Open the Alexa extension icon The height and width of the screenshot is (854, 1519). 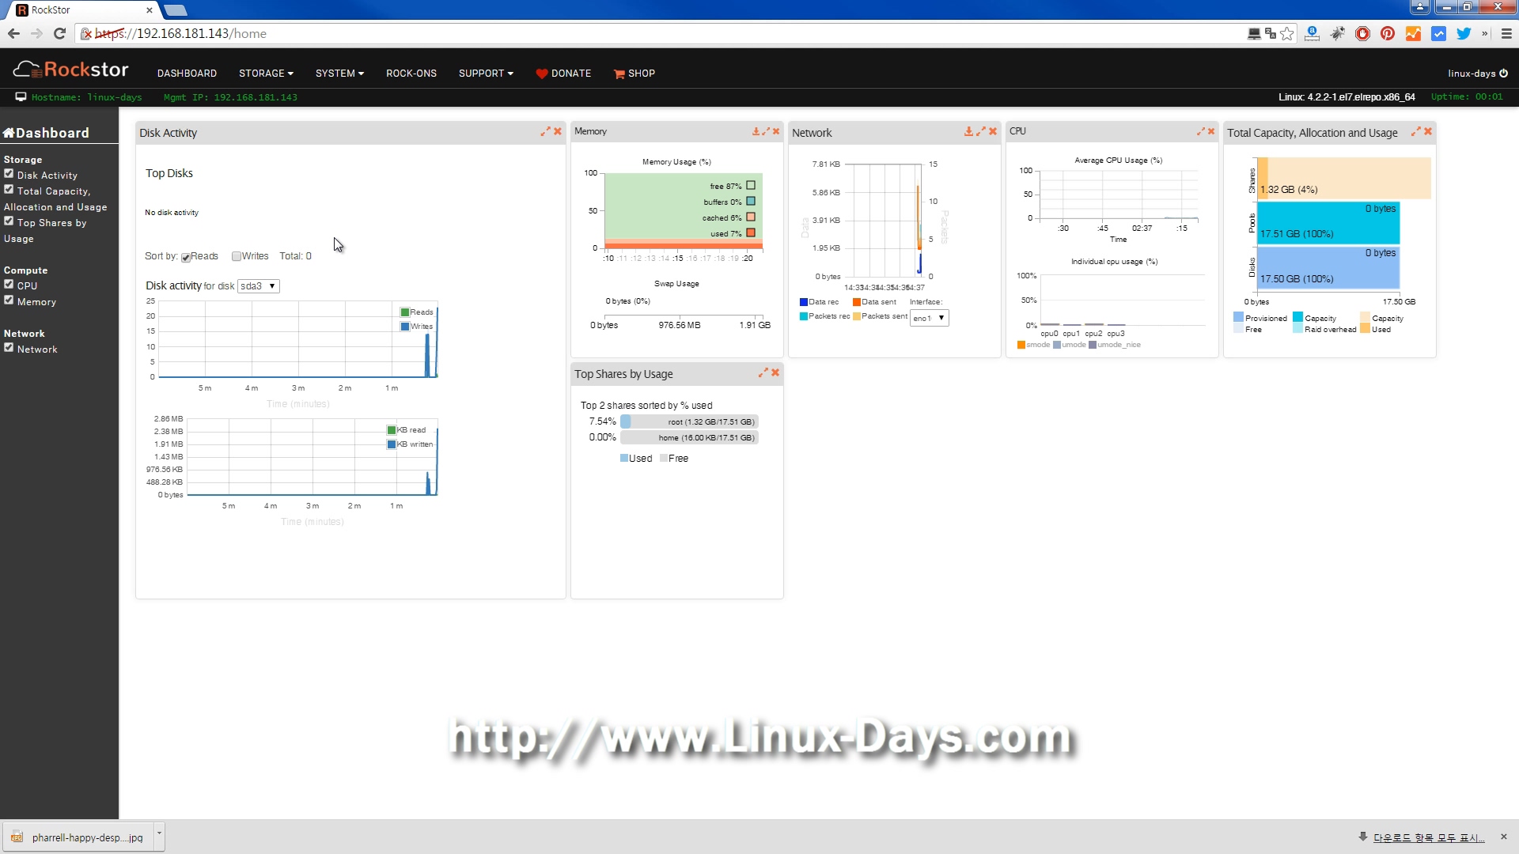(1313, 33)
